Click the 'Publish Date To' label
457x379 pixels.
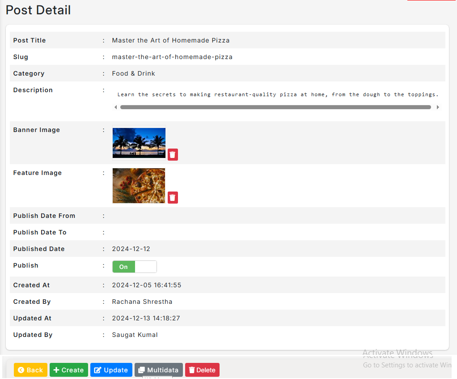(40, 232)
